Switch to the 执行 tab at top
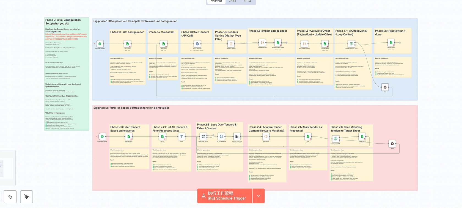462x208 pixels. pyautogui.click(x=232, y=1)
